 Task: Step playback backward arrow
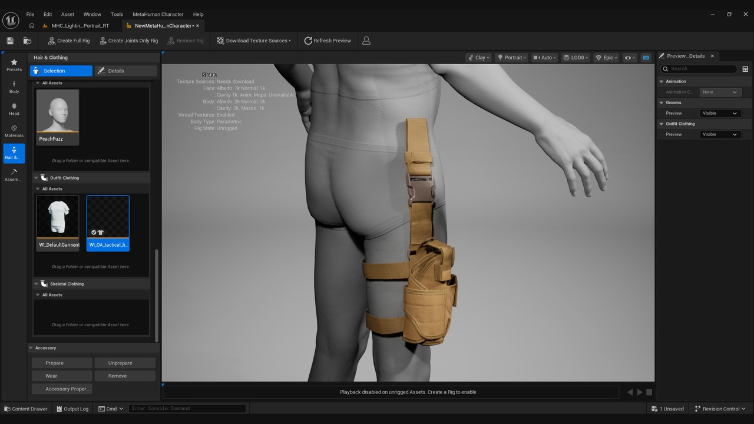tap(630, 392)
